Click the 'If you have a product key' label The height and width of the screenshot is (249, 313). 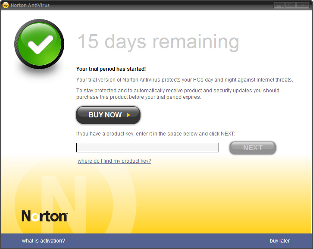156,134
